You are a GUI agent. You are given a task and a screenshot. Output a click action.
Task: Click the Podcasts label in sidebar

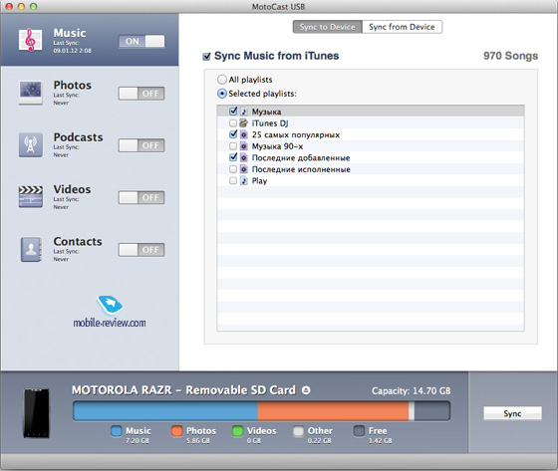coord(78,137)
